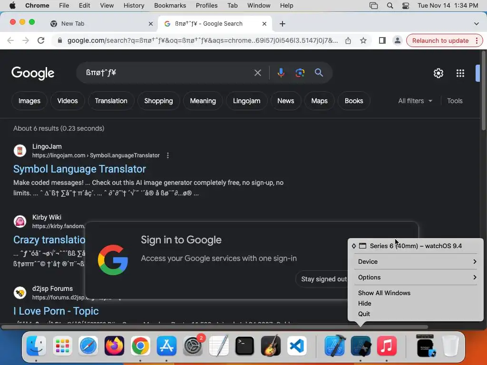Close the Google Search tab
The image size is (487, 365).
pyautogui.click(x=264, y=24)
